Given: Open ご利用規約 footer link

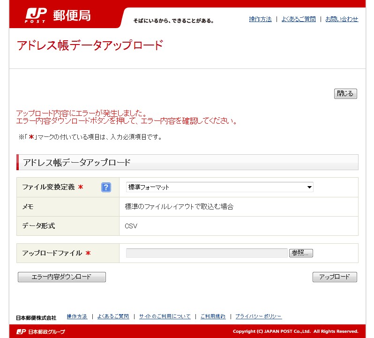Looking at the screenshot, I should click(213, 316).
